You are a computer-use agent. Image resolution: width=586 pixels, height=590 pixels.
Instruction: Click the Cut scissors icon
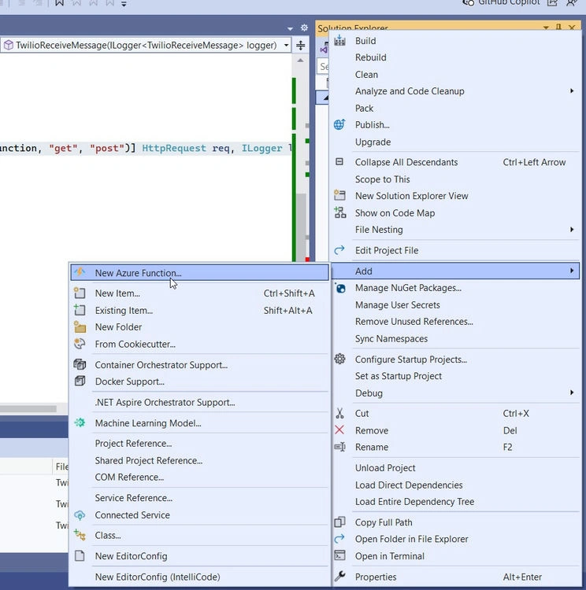[x=339, y=413]
